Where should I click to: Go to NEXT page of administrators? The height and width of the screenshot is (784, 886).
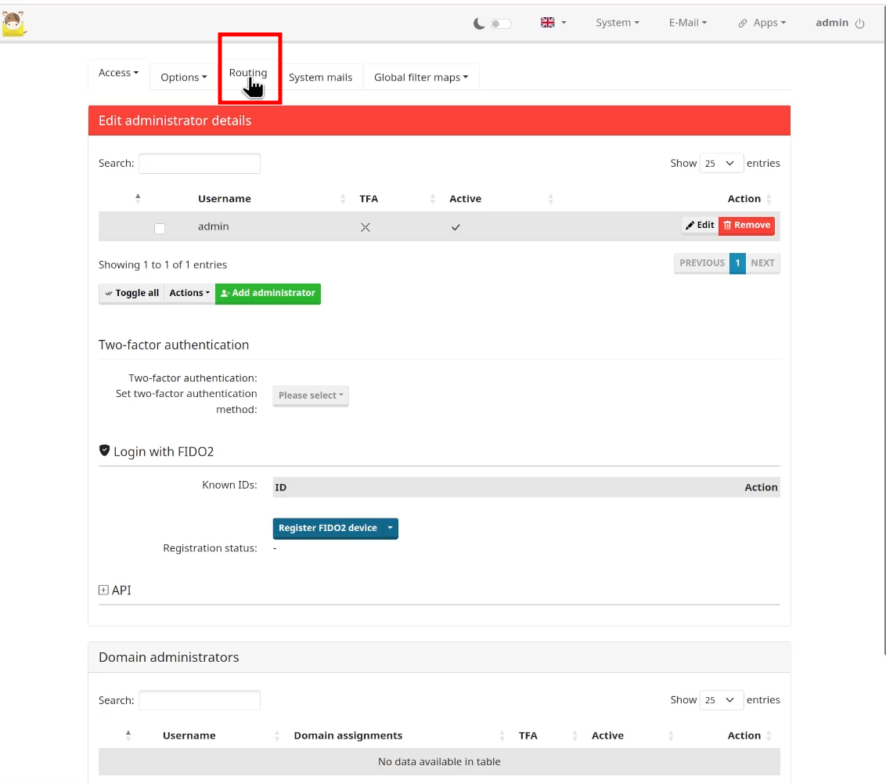763,263
